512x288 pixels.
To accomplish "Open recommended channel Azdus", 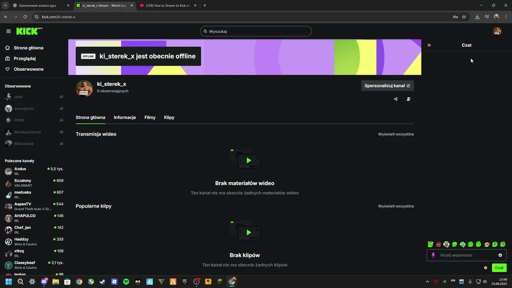I will pyautogui.click(x=34, y=171).
